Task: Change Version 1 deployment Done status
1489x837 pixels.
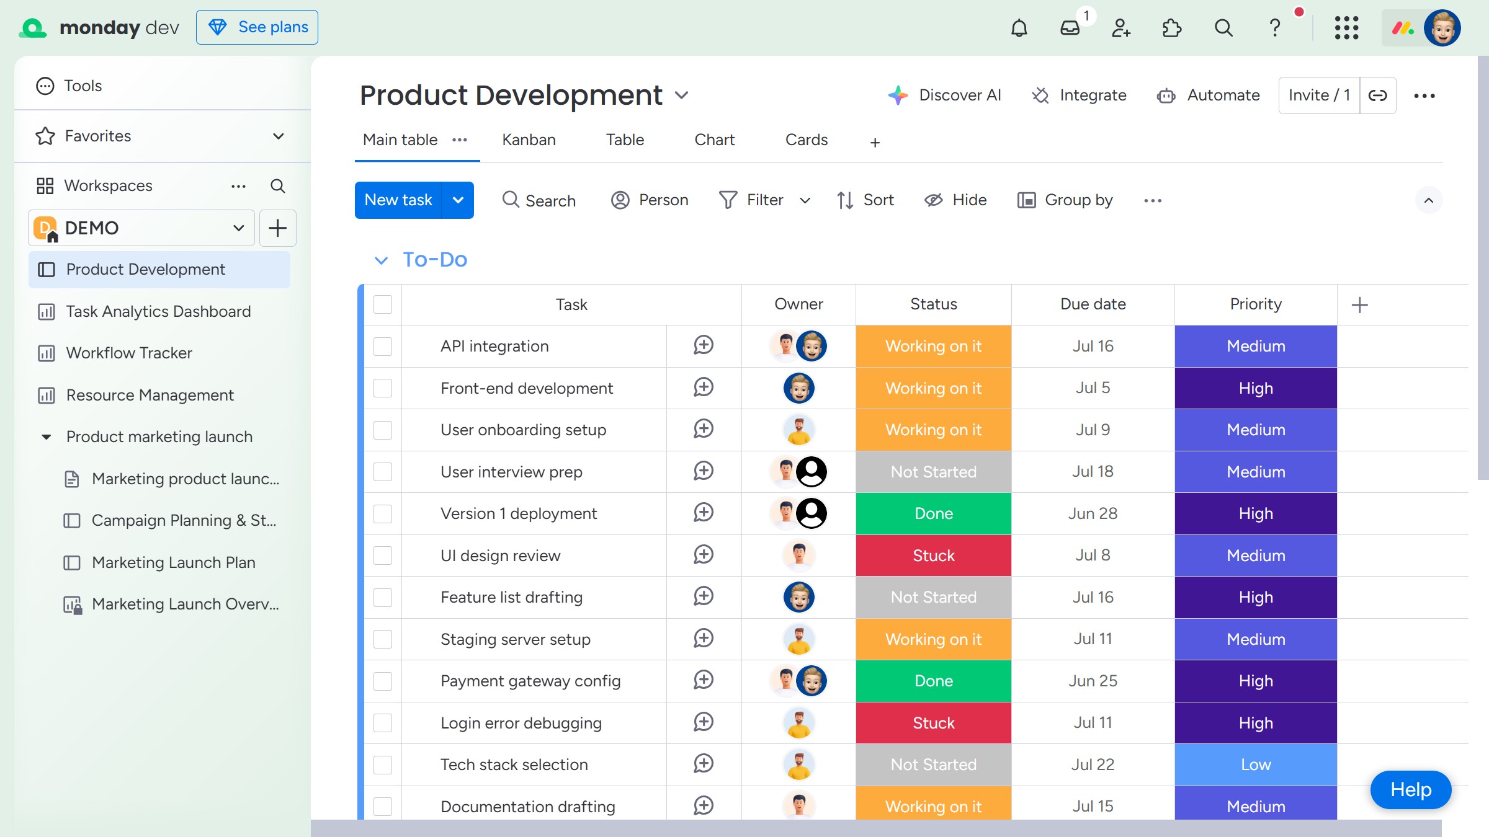Action: point(934,513)
